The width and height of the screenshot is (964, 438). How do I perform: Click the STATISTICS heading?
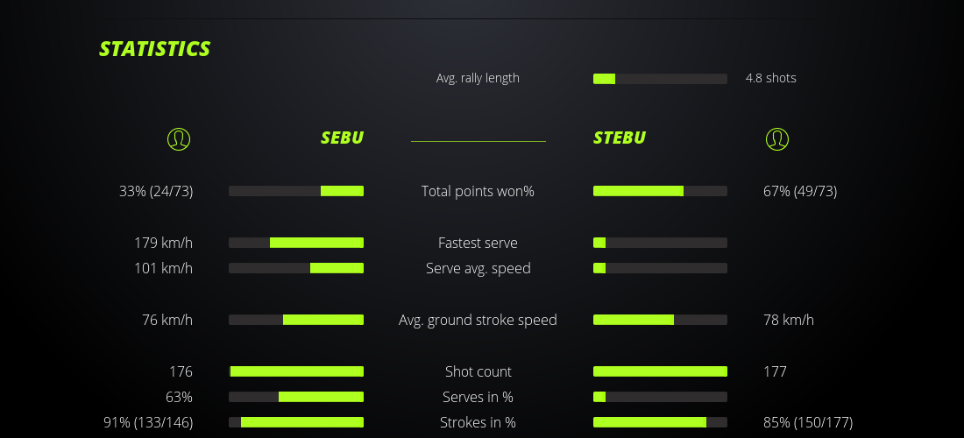(155, 48)
